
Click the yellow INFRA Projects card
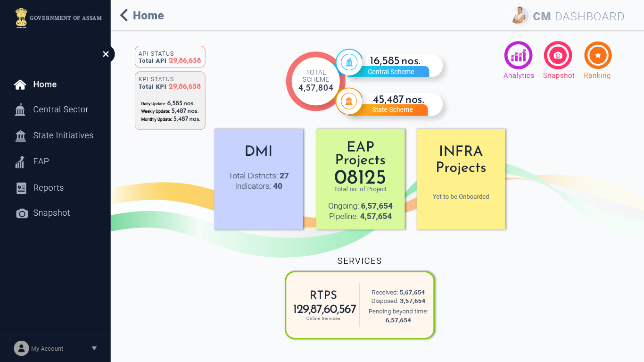tap(461, 179)
